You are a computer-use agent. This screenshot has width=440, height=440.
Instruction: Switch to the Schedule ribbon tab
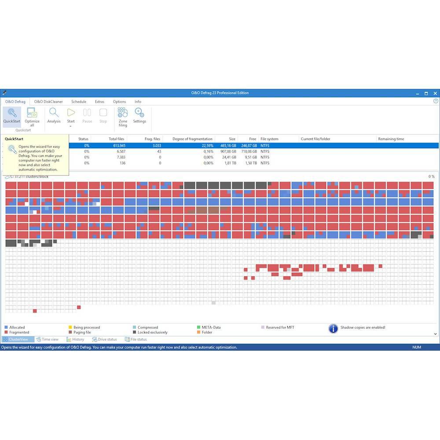pyautogui.click(x=79, y=102)
